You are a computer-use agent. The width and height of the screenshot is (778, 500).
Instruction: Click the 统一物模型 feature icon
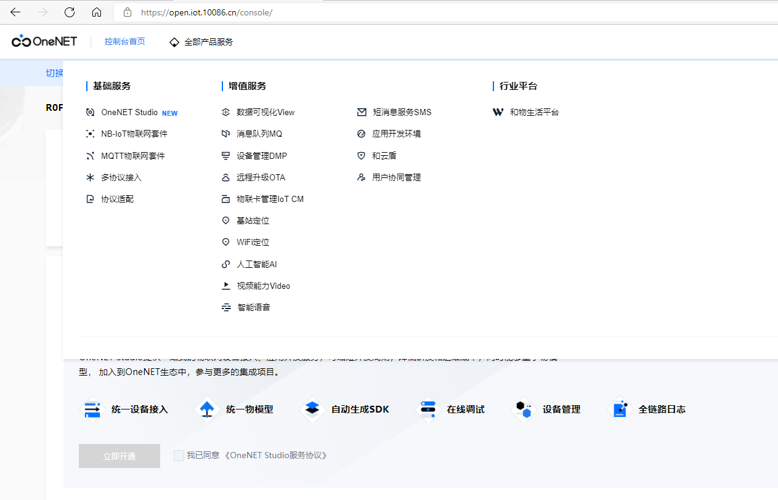pyautogui.click(x=207, y=409)
